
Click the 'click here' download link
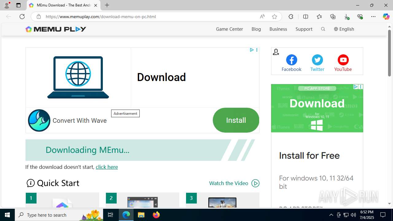coord(107,167)
